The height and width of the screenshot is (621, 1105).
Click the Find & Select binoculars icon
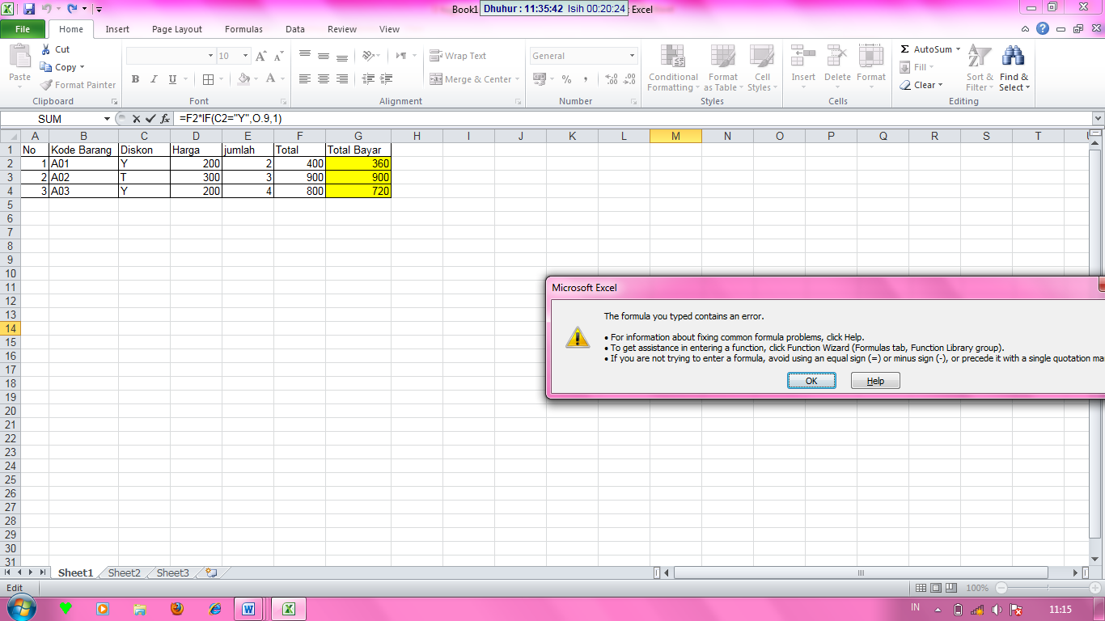click(1014, 56)
